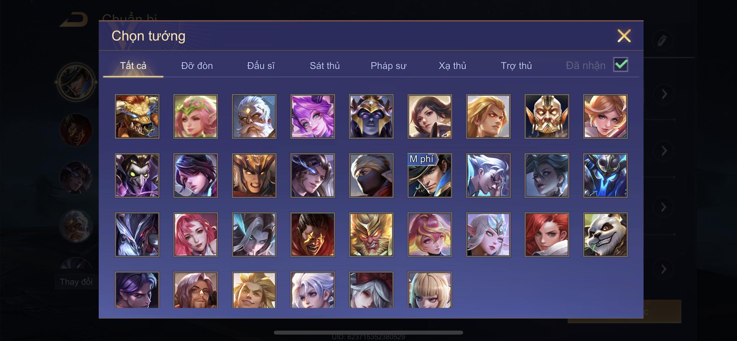Choose the white-bearded old man hero
This screenshot has height=341, width=737.
(254, 116)
